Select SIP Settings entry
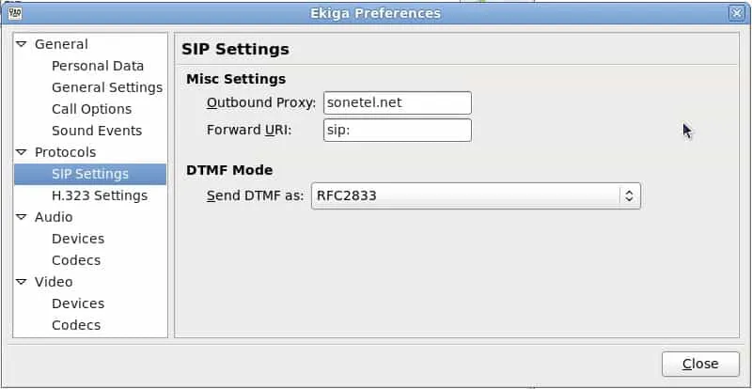The image size is (752, 389). [90, 174]
